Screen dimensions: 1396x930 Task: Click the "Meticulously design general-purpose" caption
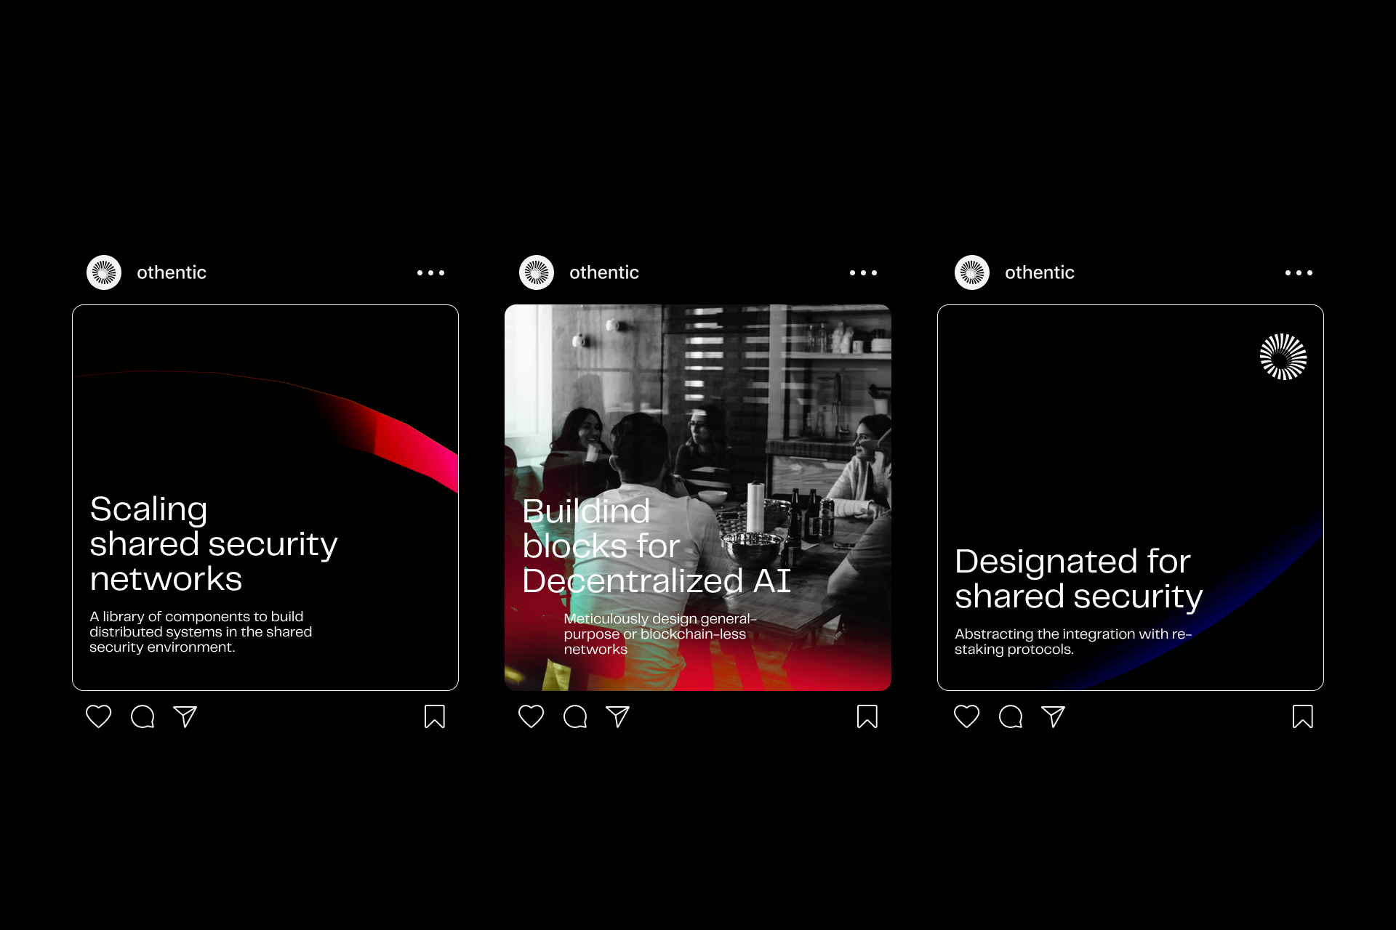(660, 634)
